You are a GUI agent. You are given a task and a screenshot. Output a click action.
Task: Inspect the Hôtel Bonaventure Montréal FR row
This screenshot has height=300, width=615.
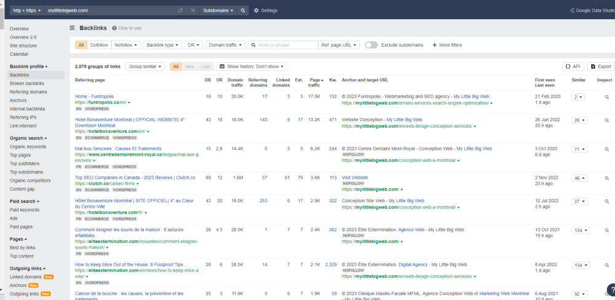[x=607, y=202]
